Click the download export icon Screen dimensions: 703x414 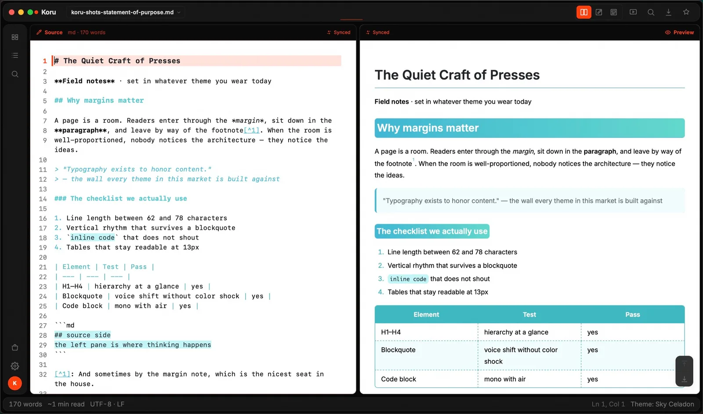[668, 12]
